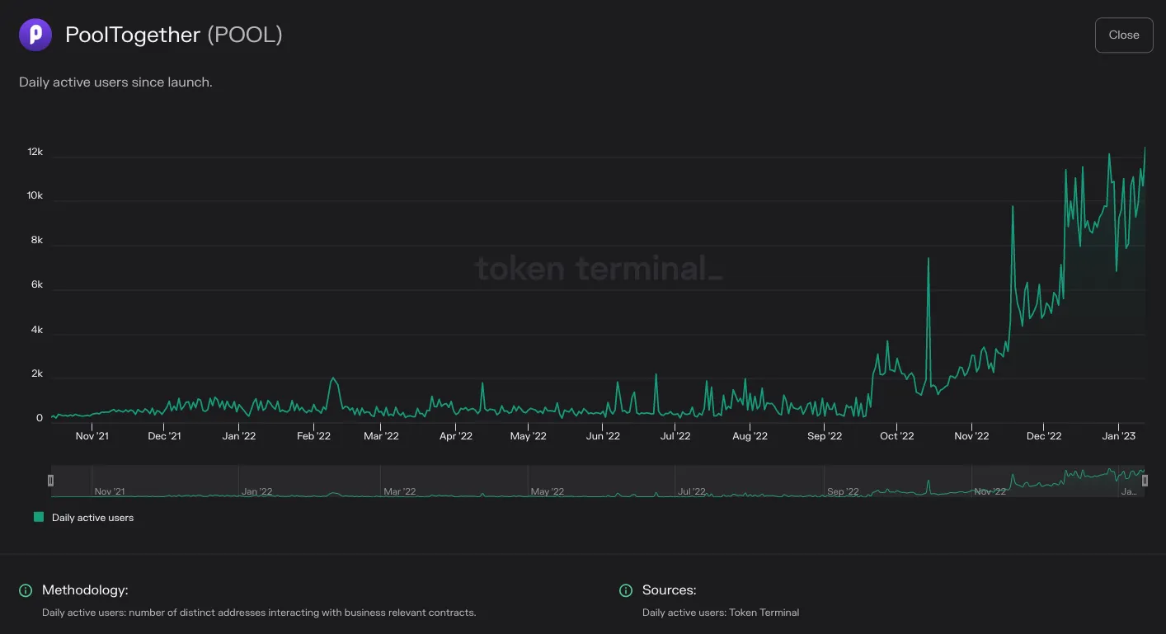Viewport: 1166px width, 634px height.
Task: Click the 6k y-axis label
Action: pos(37,285)
